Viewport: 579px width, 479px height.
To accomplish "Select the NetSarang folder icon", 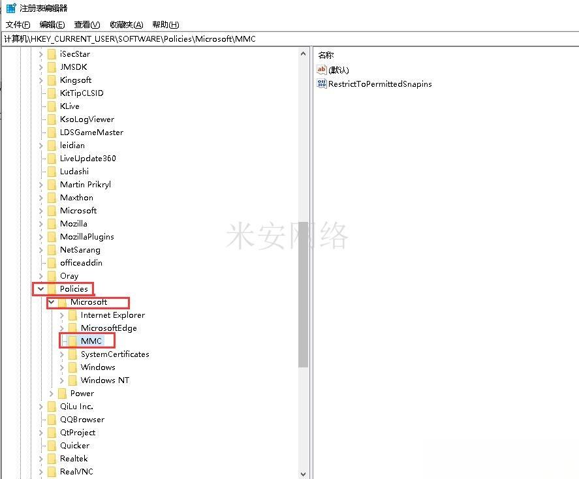I will [52, 250].
